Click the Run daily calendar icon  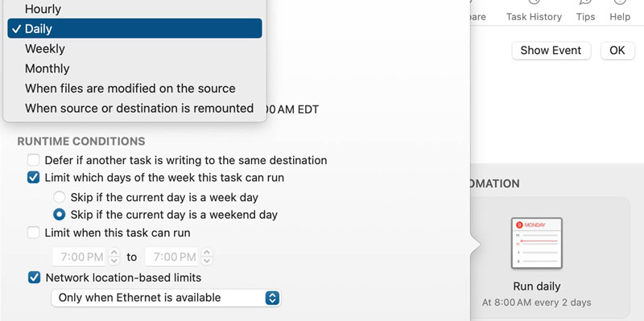pos(536,244)
